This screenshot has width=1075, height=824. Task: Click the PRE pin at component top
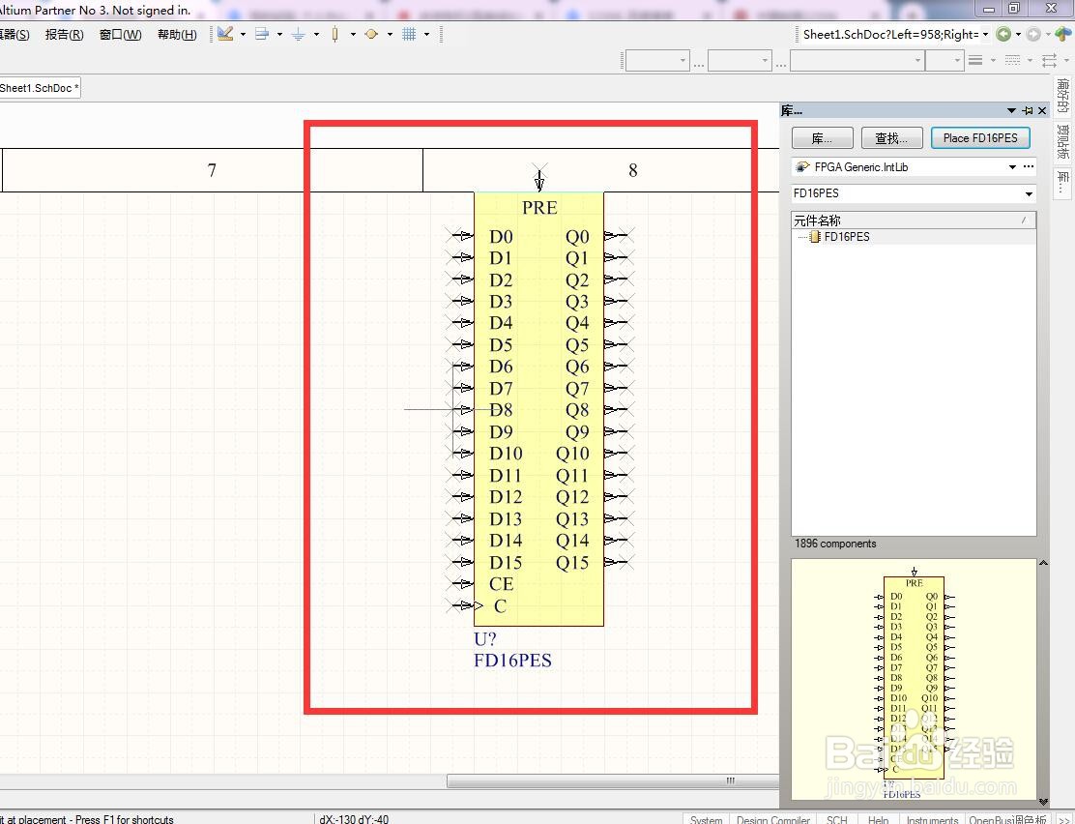539,207
